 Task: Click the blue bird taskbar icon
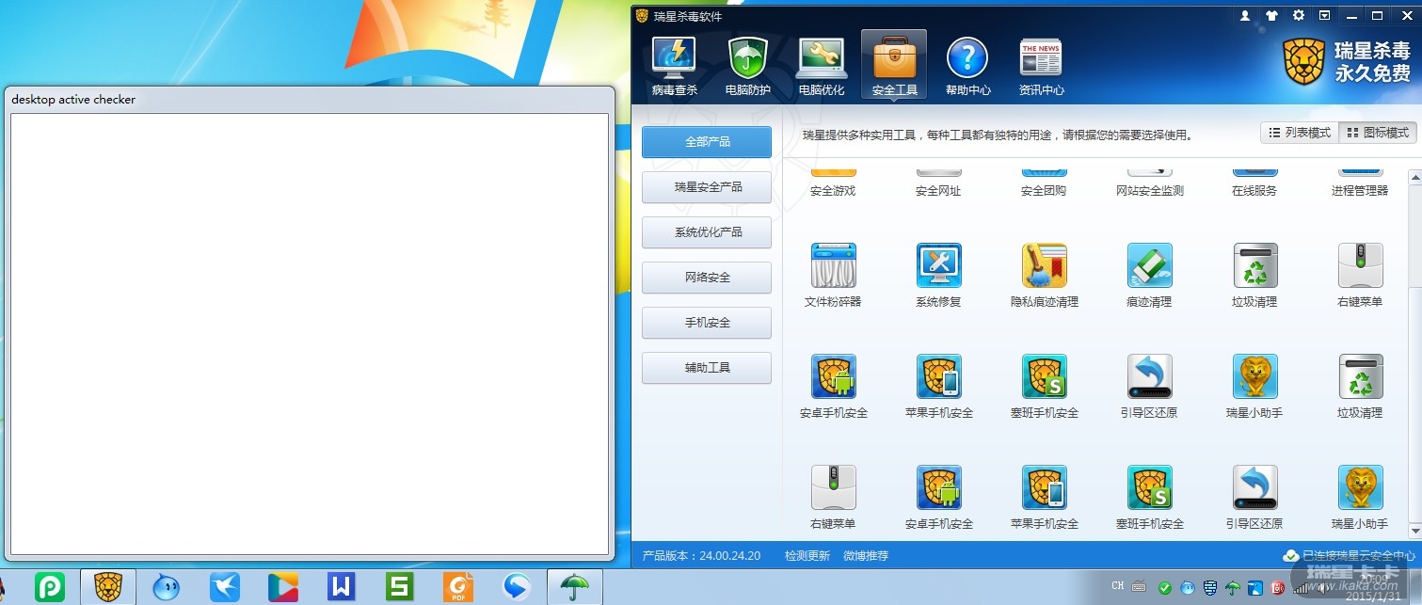coord(225,587)
